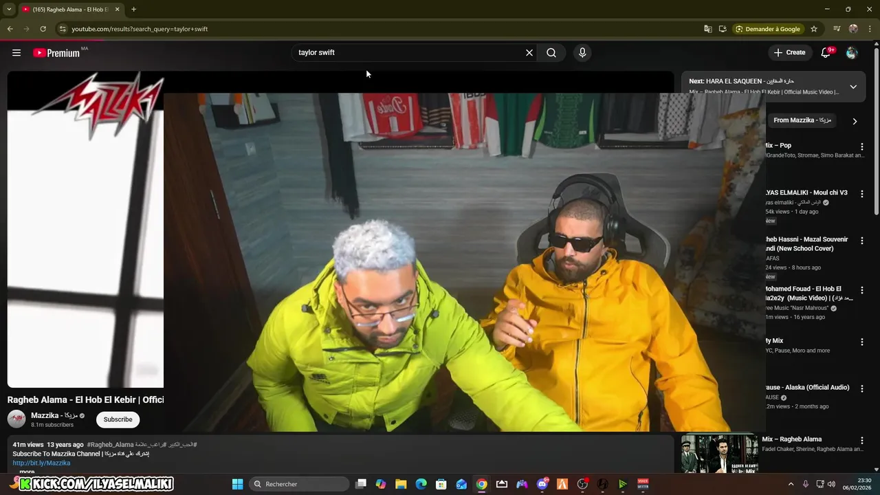Translate this page icon

click(x=707, y=29)
